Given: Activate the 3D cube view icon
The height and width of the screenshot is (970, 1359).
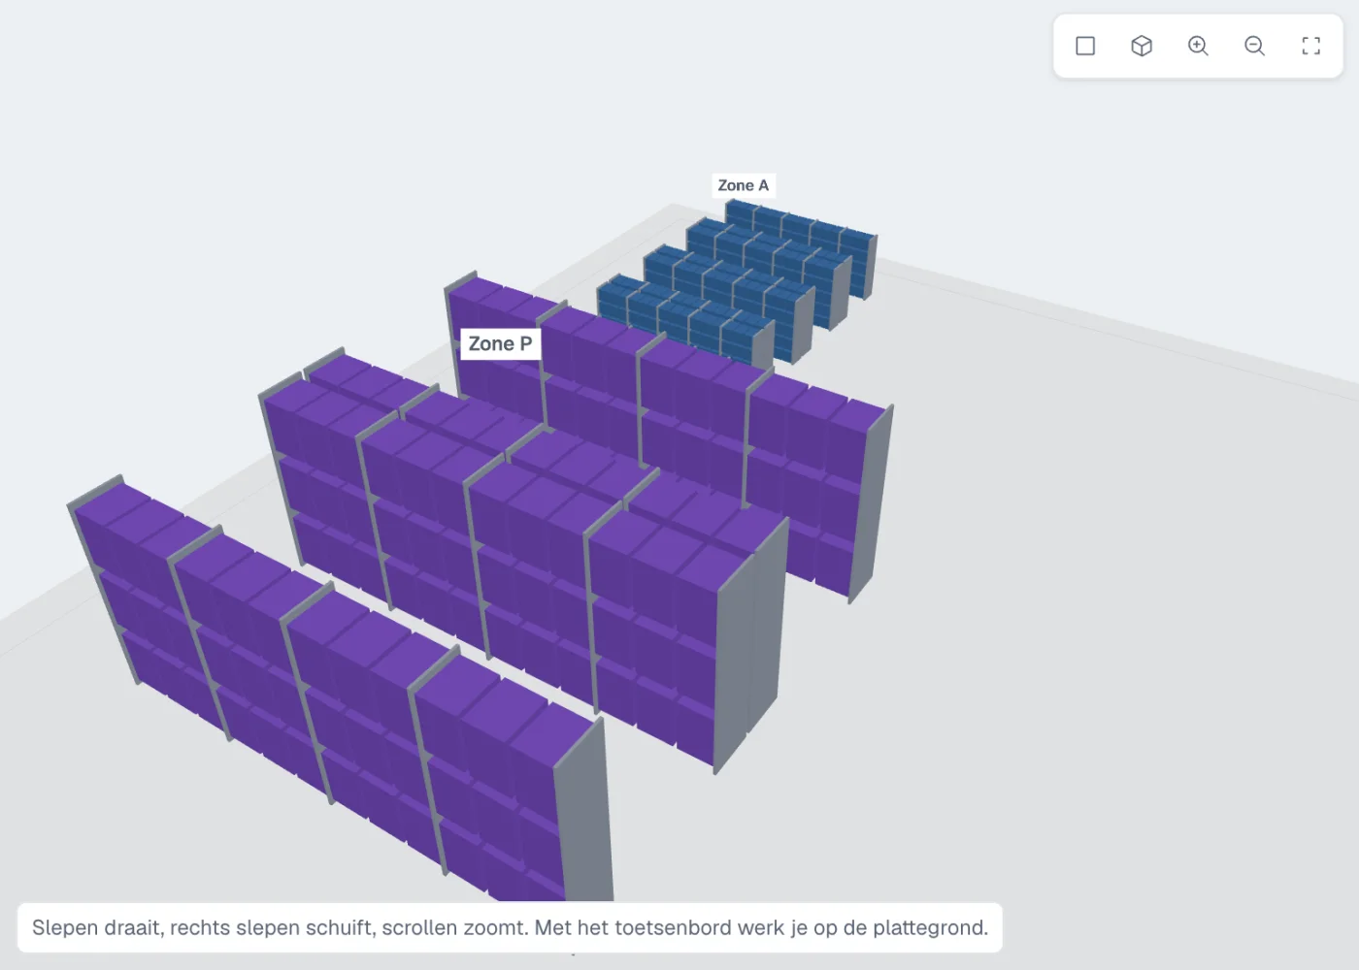Looking at the screenshot, I should coord(1142,46).
